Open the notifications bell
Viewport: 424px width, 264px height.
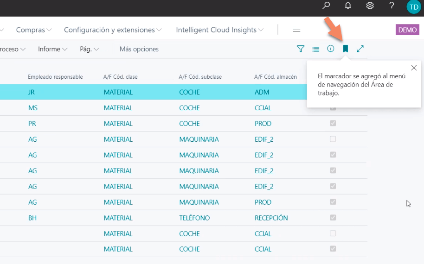pyautogui.click(x=348, y=6)
